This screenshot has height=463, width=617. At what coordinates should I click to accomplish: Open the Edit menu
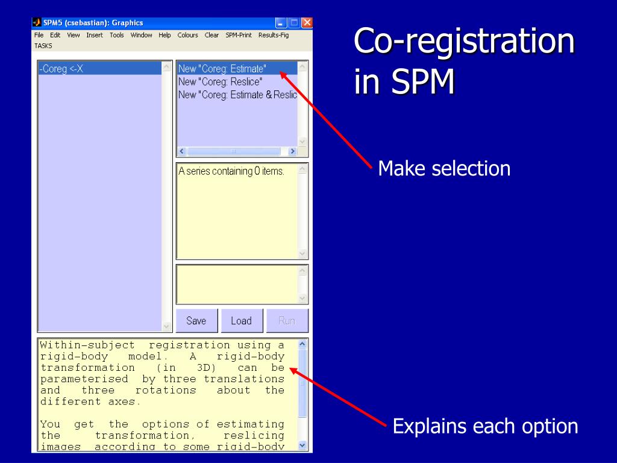tap(55, 35)
